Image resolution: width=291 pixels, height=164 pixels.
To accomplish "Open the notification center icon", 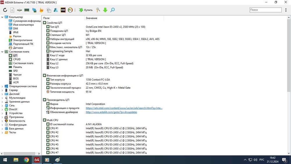I will coord(284,160).
